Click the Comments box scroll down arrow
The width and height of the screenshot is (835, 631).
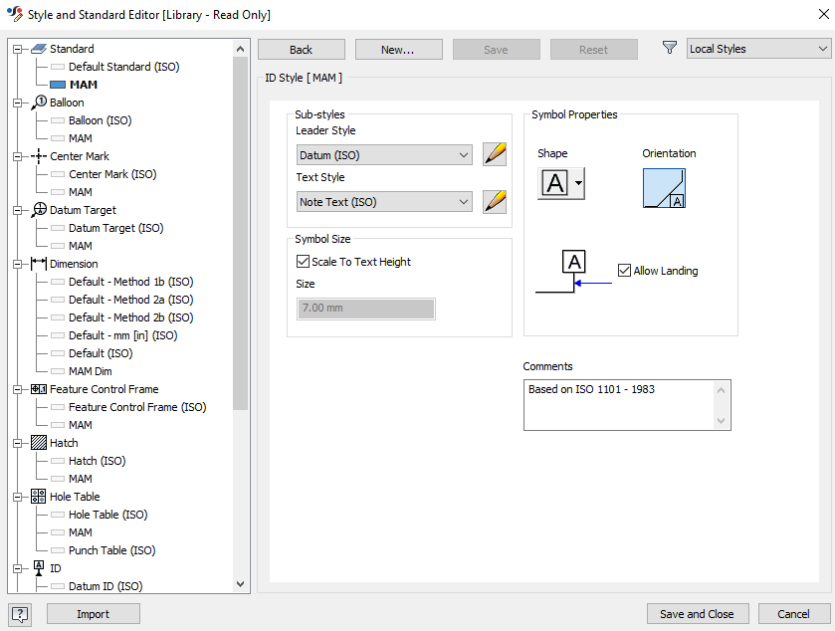(721, 421)
